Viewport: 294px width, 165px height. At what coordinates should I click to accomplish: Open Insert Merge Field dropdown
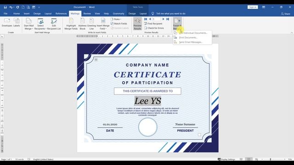(103, 24)
